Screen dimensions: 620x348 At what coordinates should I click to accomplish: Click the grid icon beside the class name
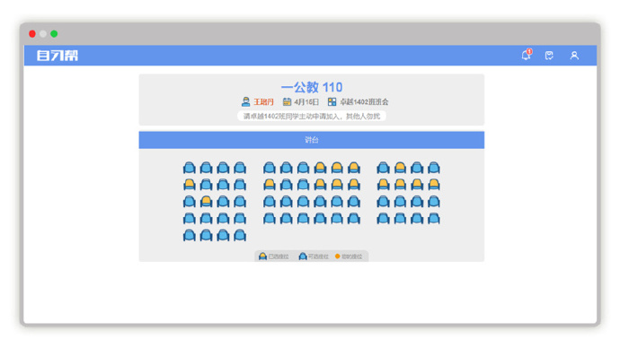332,101
